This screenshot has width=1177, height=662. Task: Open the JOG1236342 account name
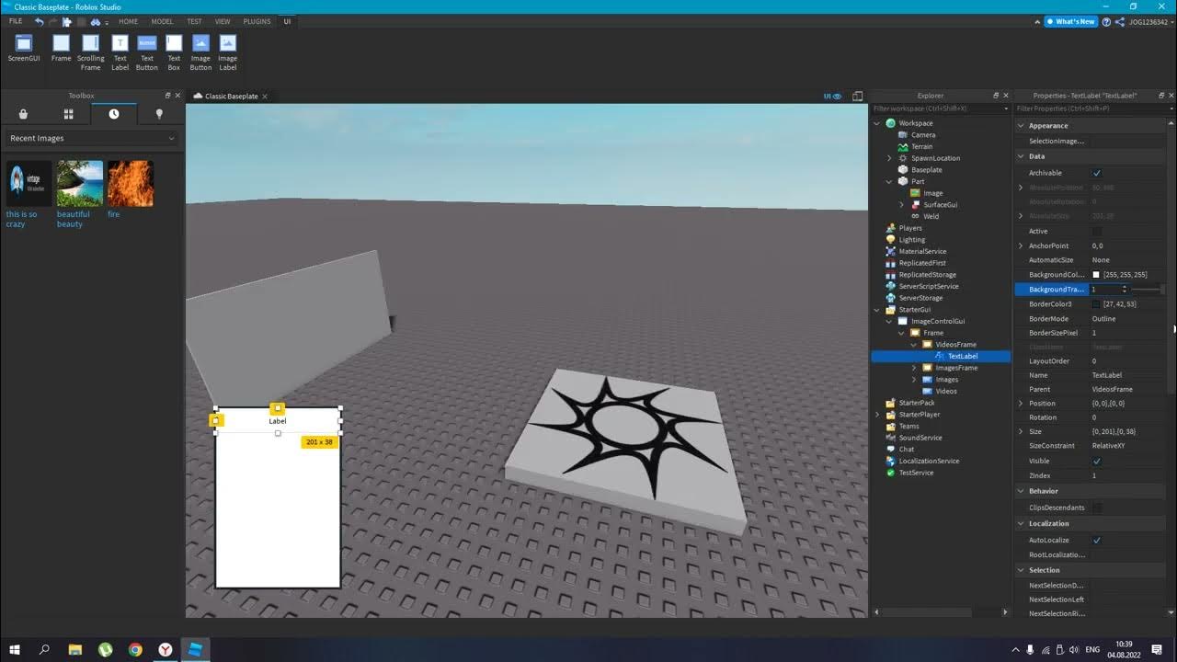1148,21
